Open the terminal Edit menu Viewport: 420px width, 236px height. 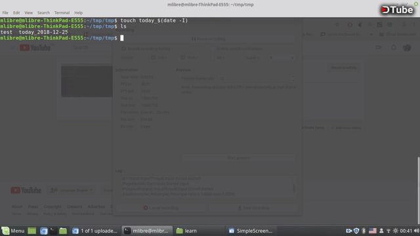click(16, 12)
